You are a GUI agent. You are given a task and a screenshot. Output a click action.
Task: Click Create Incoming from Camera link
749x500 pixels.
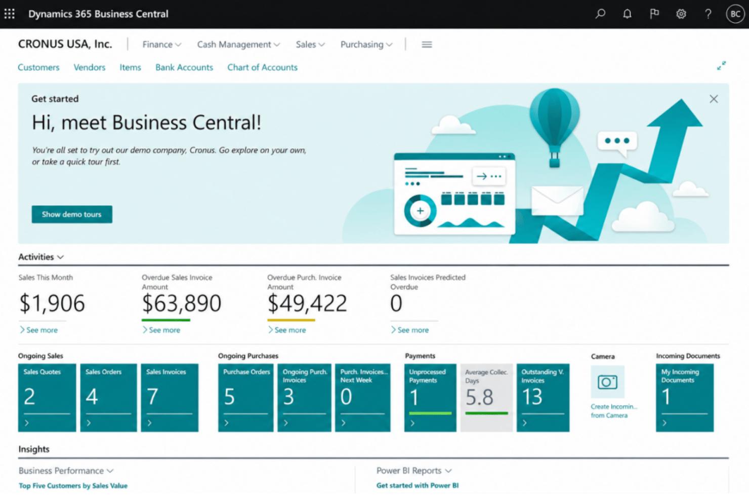(x=614, y=411)
